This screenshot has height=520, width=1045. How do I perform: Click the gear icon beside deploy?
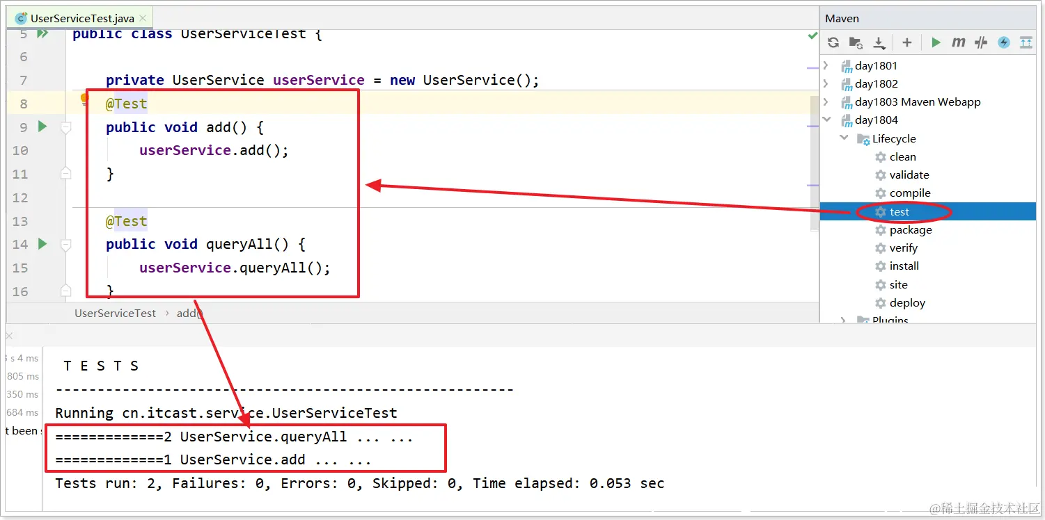click(x=881, y=303)
